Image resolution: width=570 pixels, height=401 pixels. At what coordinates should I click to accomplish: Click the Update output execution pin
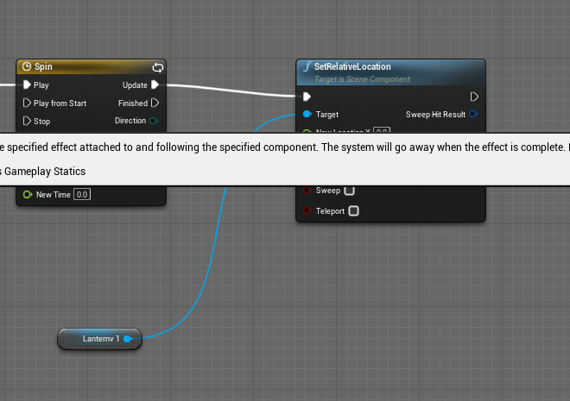tap(155, 85)
